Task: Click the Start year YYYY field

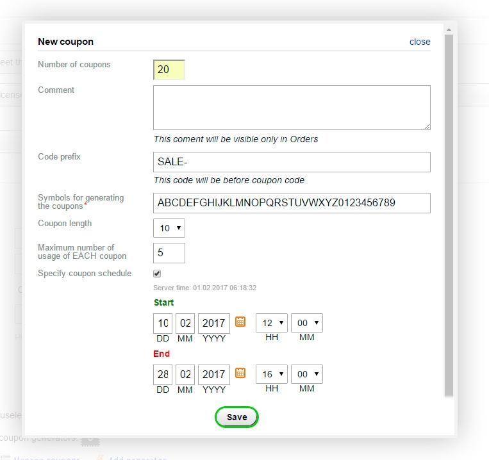Action: click(x=213, y=323)
